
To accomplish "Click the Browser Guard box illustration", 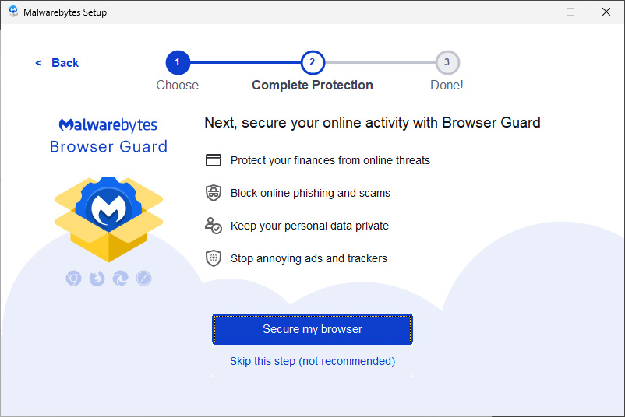I will pos(108,216).
